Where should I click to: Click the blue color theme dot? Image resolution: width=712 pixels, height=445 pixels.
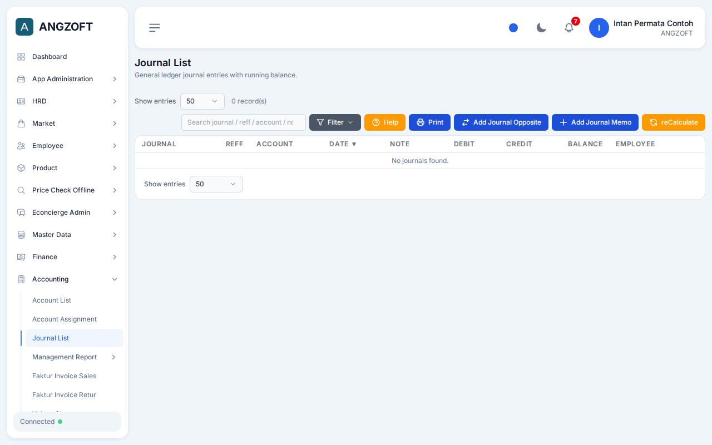513,28
